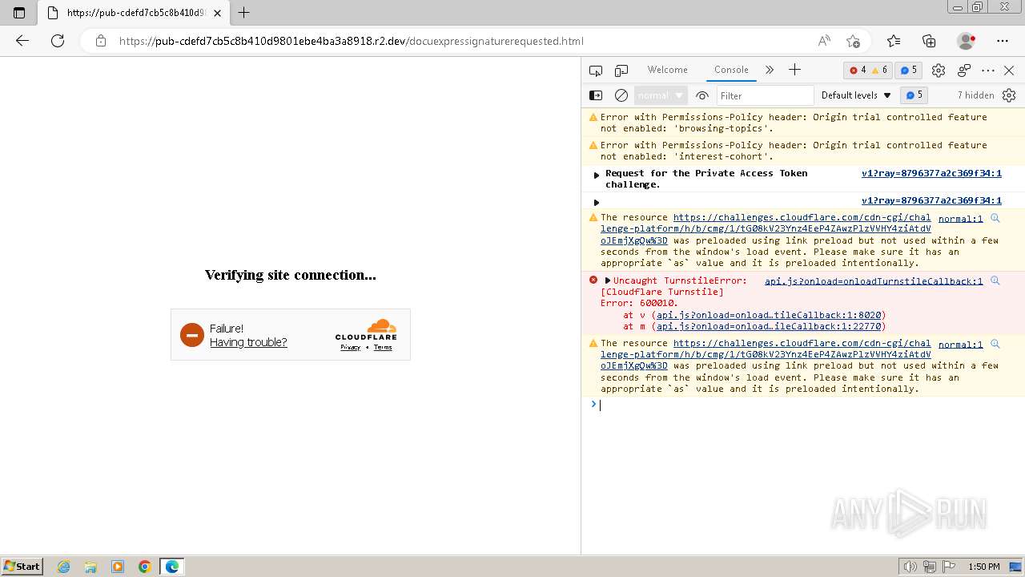The height and width of the screenshot is (577, 1025).
Task: Click the address bar URL
Action: (x=351, y=41)
